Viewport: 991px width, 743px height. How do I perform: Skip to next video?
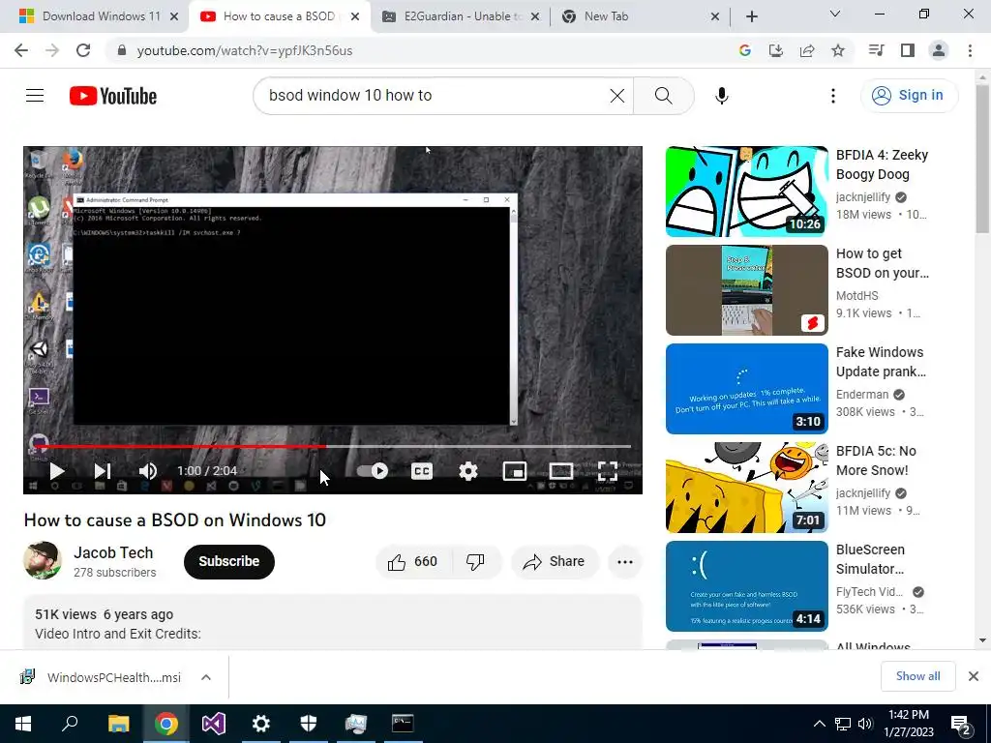tap(103, 471)
